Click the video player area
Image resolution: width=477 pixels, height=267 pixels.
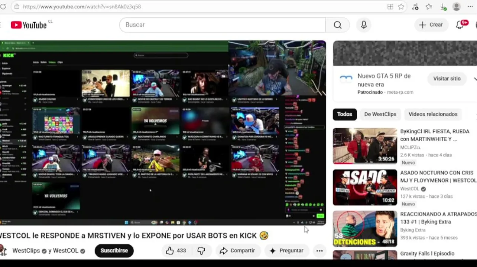pos(163,133)
